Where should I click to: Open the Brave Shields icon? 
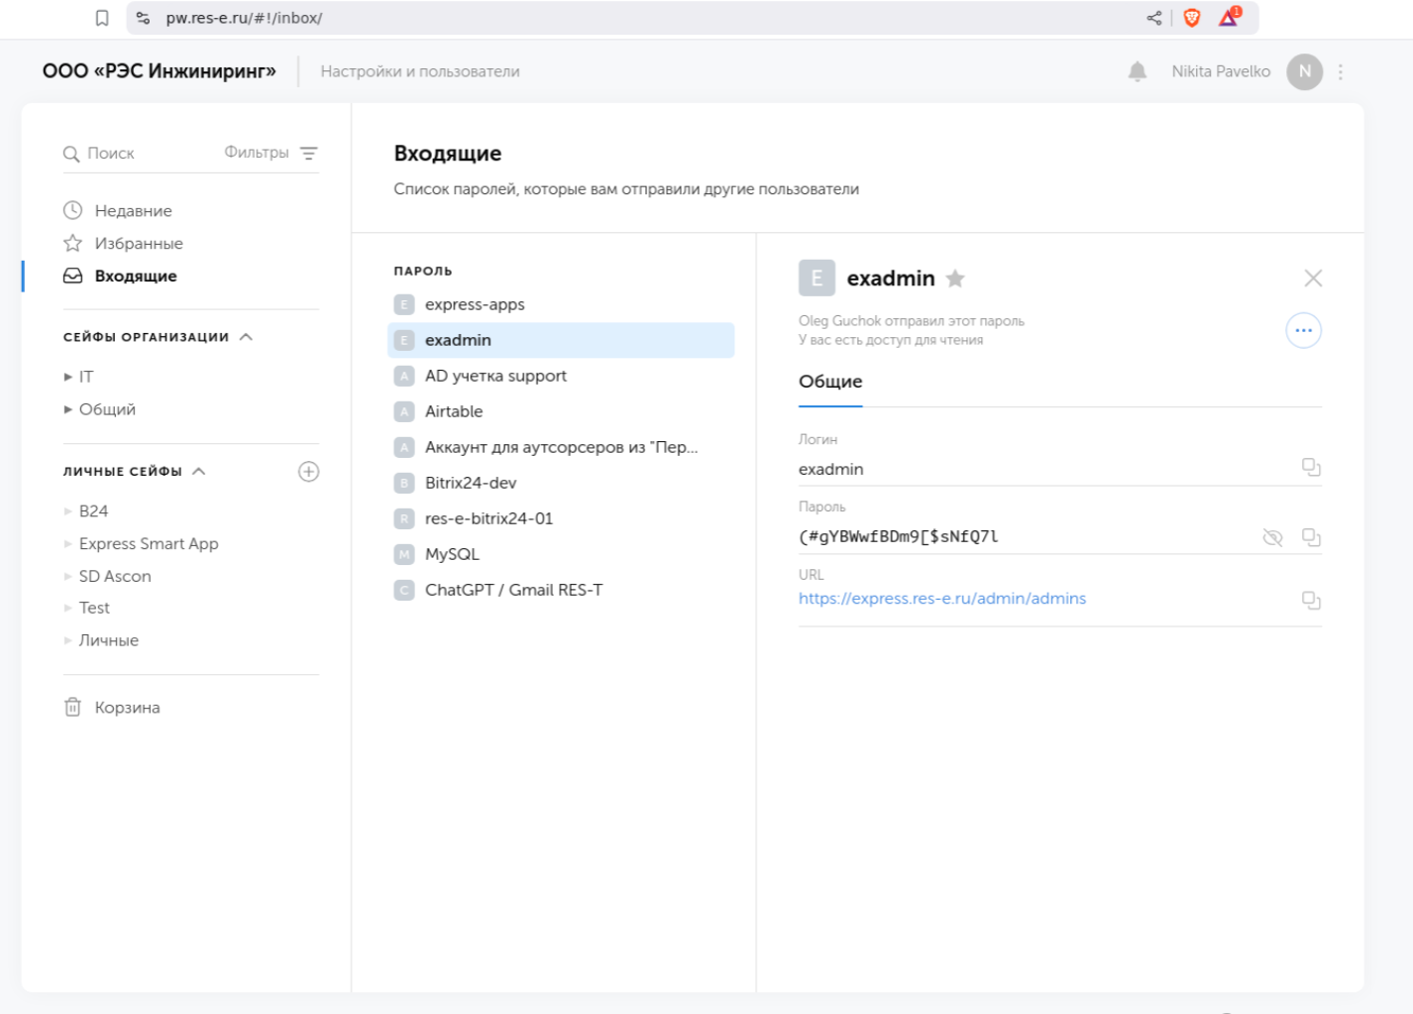pyautogui.click(x=1192, y=18)
